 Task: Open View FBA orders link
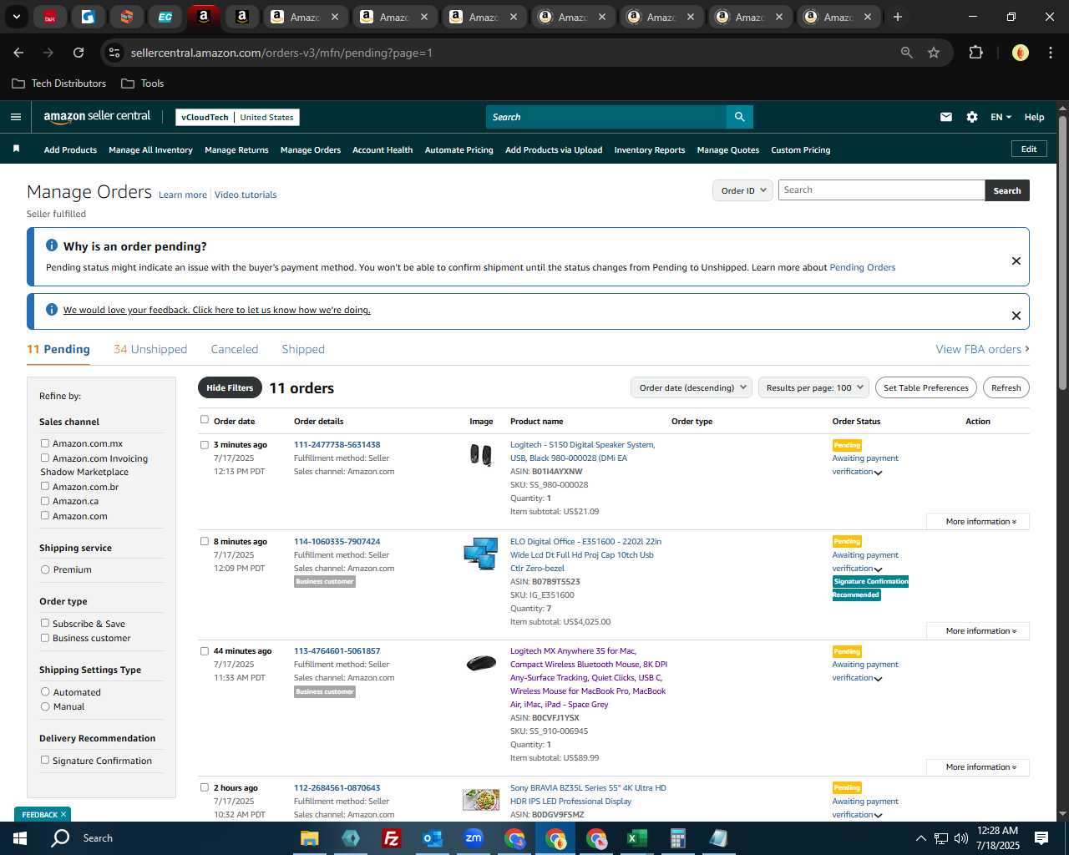tap(982, 349)
